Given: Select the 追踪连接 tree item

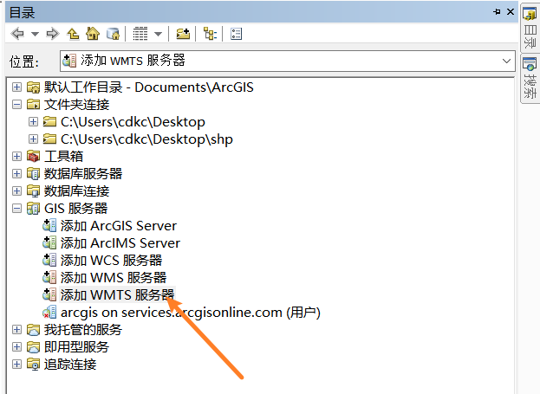Looking at the screenshot, I should [70, 364].
